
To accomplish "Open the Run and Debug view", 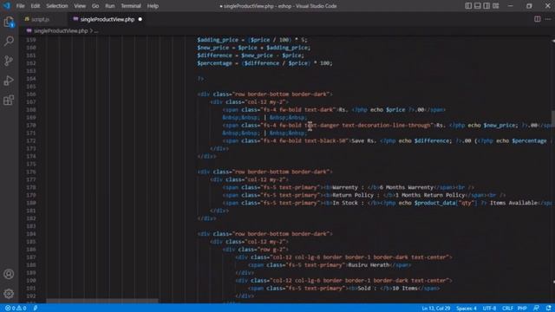I will point(9,81).
